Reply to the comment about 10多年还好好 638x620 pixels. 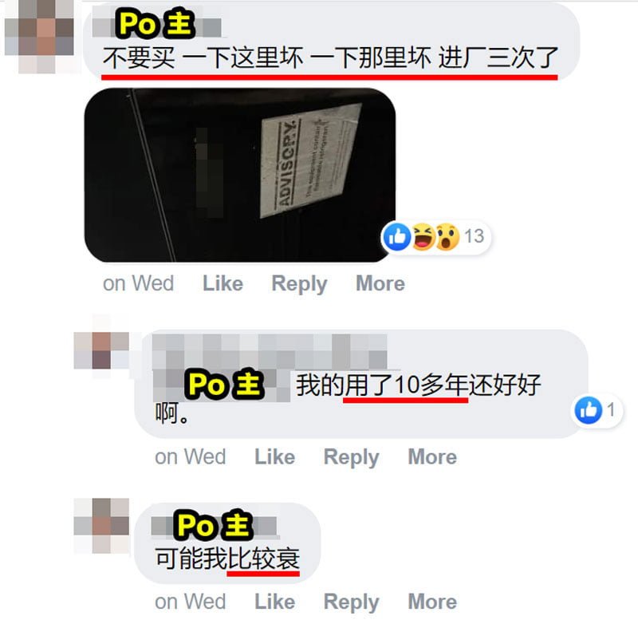351,456
